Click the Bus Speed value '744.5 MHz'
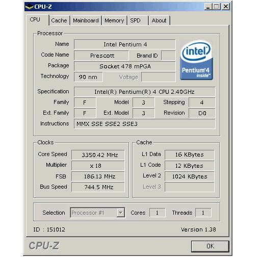261x257 pixels. (98, 187)
